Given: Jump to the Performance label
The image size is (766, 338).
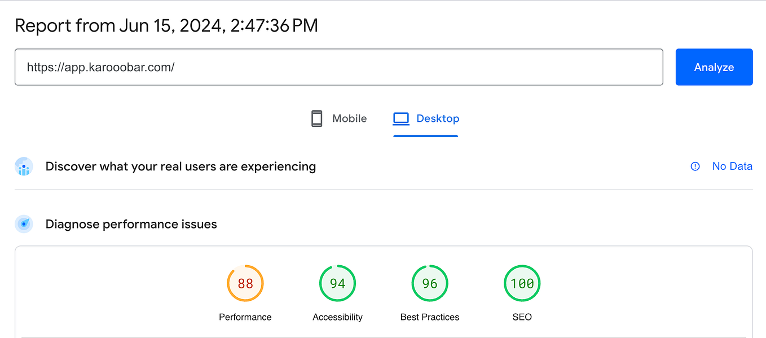Looking at the screenshot, I should tap(245, 317).
